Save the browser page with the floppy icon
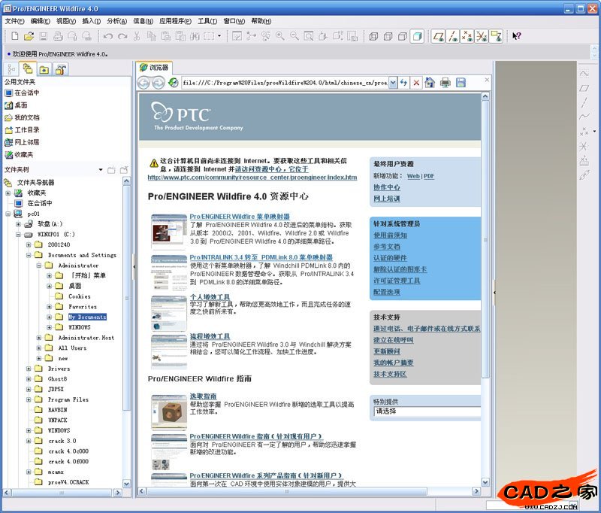Viewport: 601px width, 513px height. tap(461, 83)
